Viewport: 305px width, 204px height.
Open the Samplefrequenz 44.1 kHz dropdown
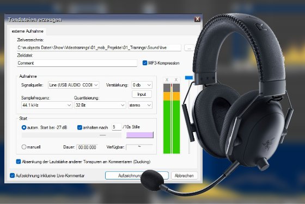(46, 105)
